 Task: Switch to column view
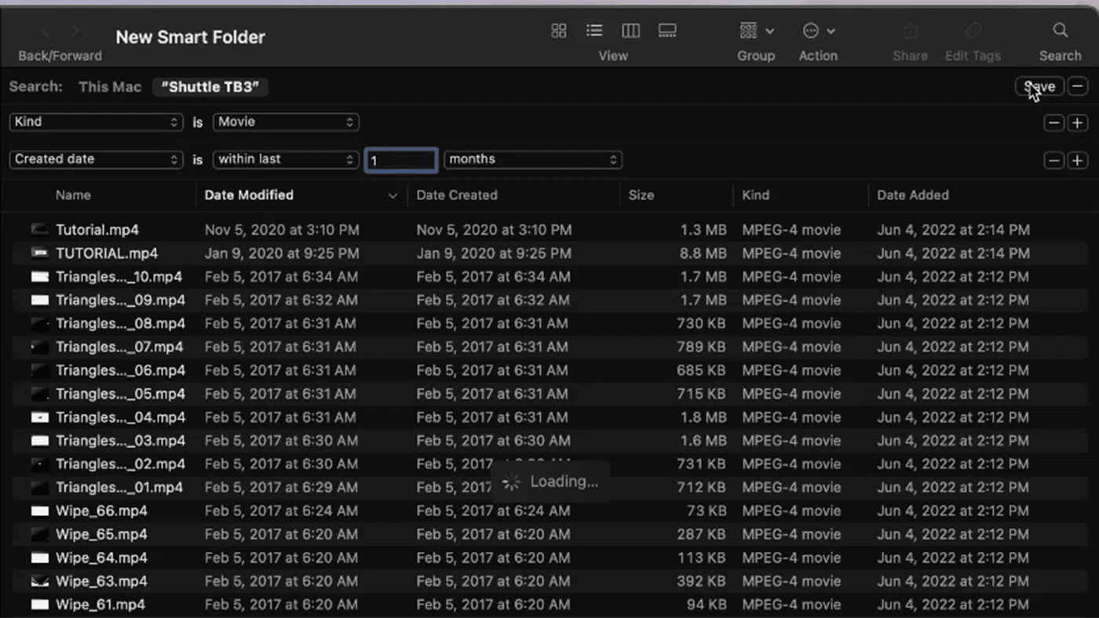(630, 31)
